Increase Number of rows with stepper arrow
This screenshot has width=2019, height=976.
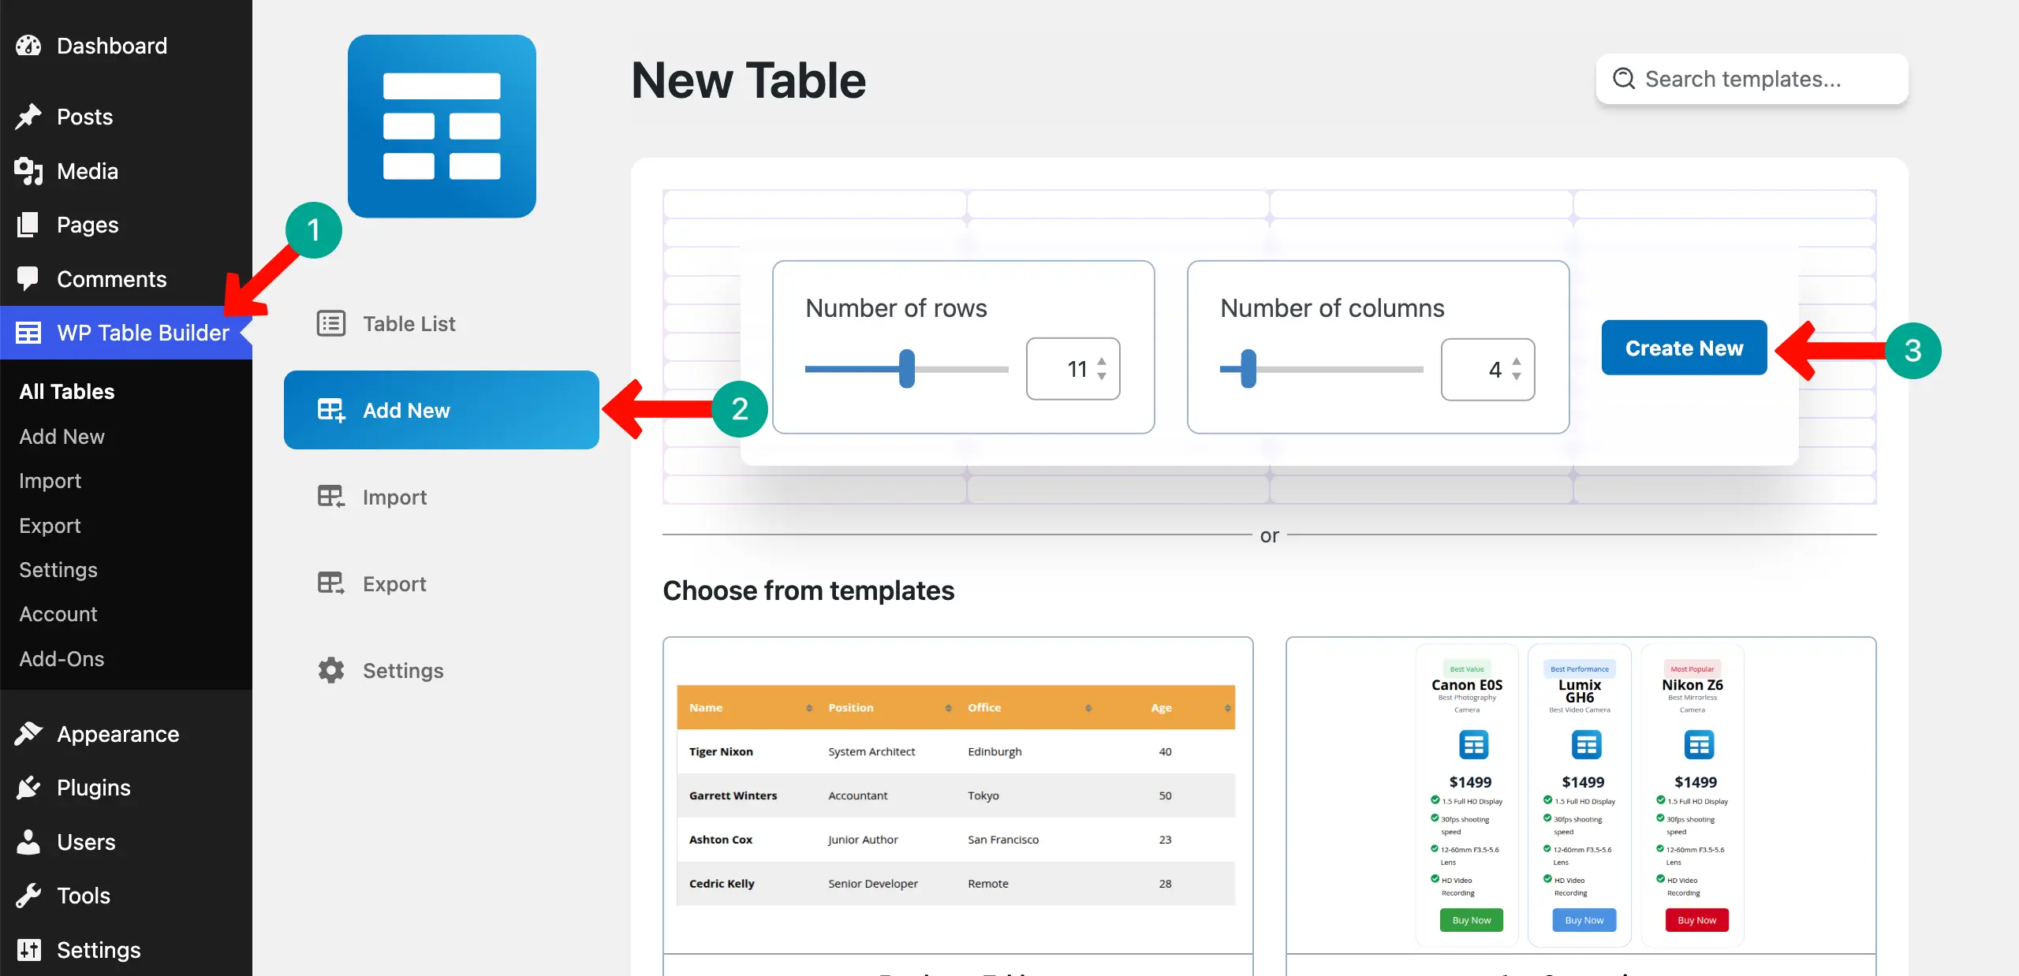click(x=1101, y=360)
